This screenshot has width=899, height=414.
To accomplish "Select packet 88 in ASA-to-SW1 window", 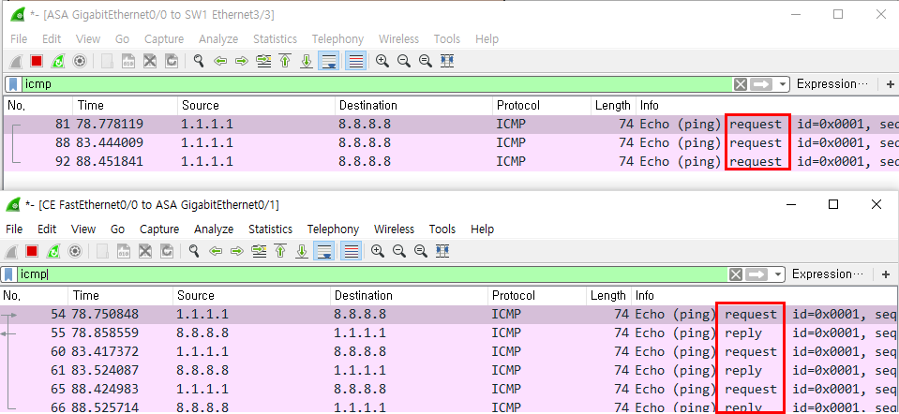I will (x=451, y=143).
